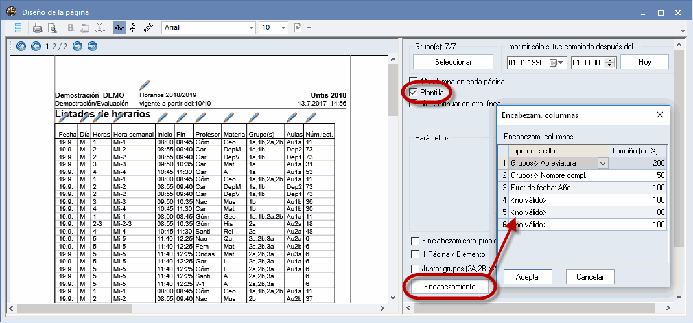This screenshot has height=323, width=693.
Task: Click pencil icon above Inicio column
Action: point(162,117)
